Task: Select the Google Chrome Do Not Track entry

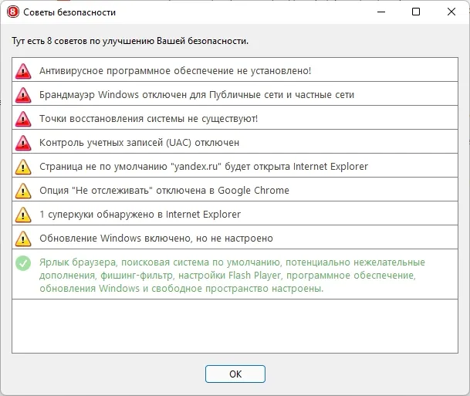Action: pos(235,189)
